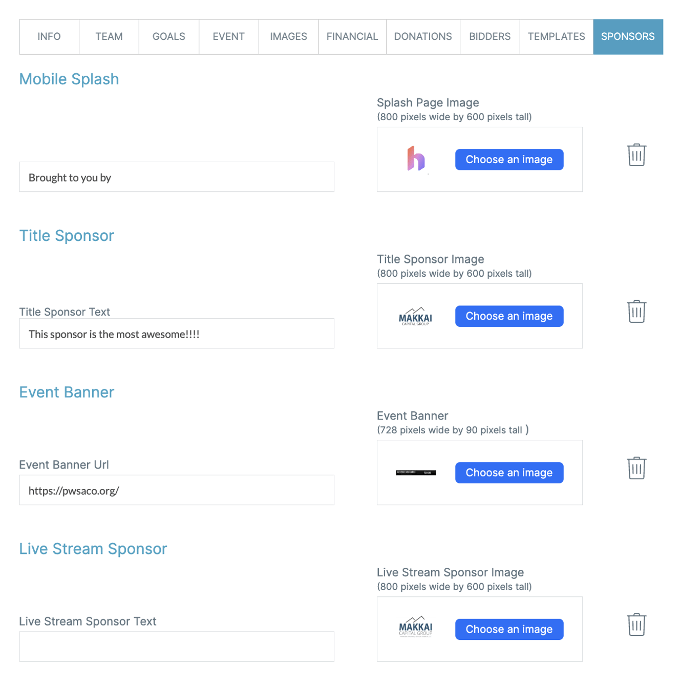Select the DONATIONS tab
The image size is (681, 691).
423,37
